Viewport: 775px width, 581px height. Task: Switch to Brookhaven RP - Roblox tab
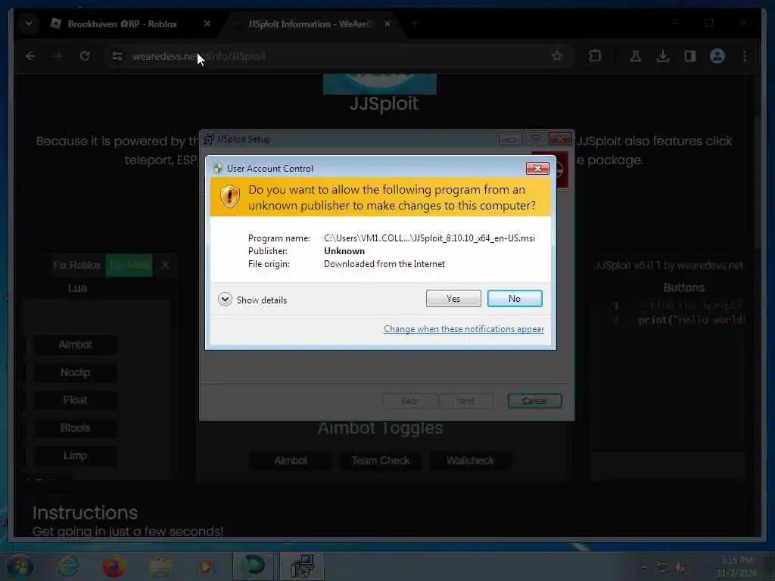[x=122, y=23]
